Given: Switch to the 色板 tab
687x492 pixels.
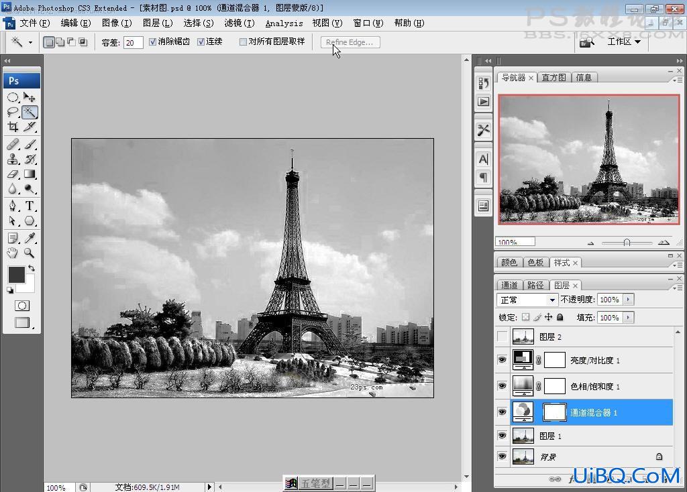Looking at the screenshot, I should click(535, 262).
